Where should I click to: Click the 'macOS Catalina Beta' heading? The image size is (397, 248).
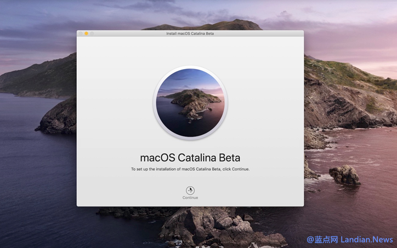click(190, 158)
